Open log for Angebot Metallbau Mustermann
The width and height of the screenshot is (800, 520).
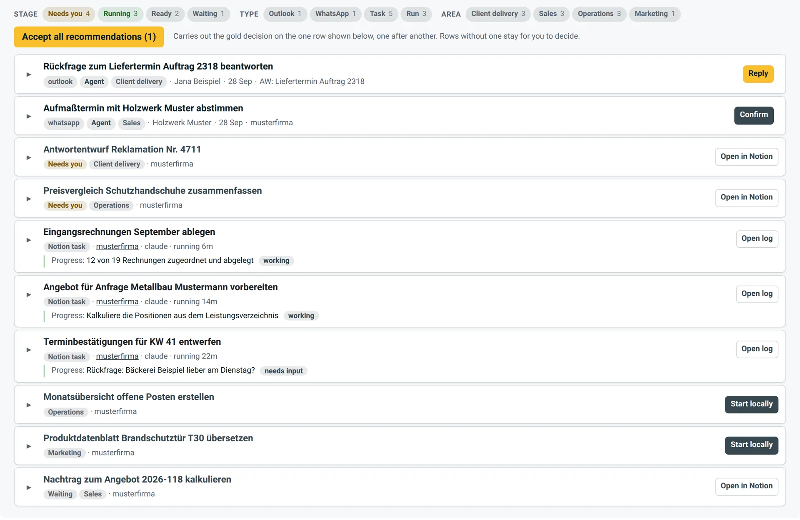pyautogui.click(x=757, y=294)
